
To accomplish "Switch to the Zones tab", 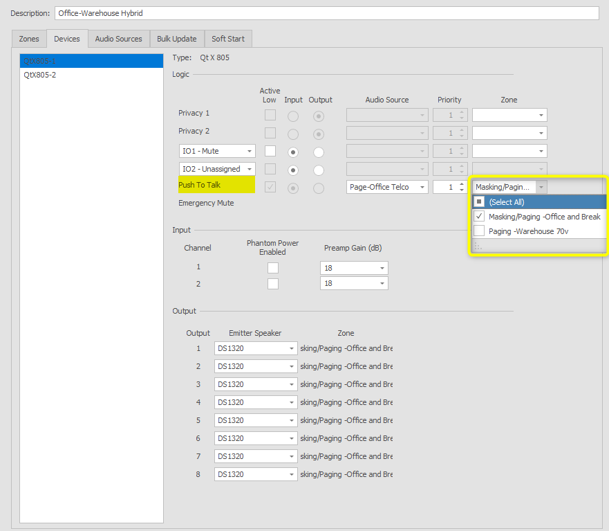I will pos(29,39).
